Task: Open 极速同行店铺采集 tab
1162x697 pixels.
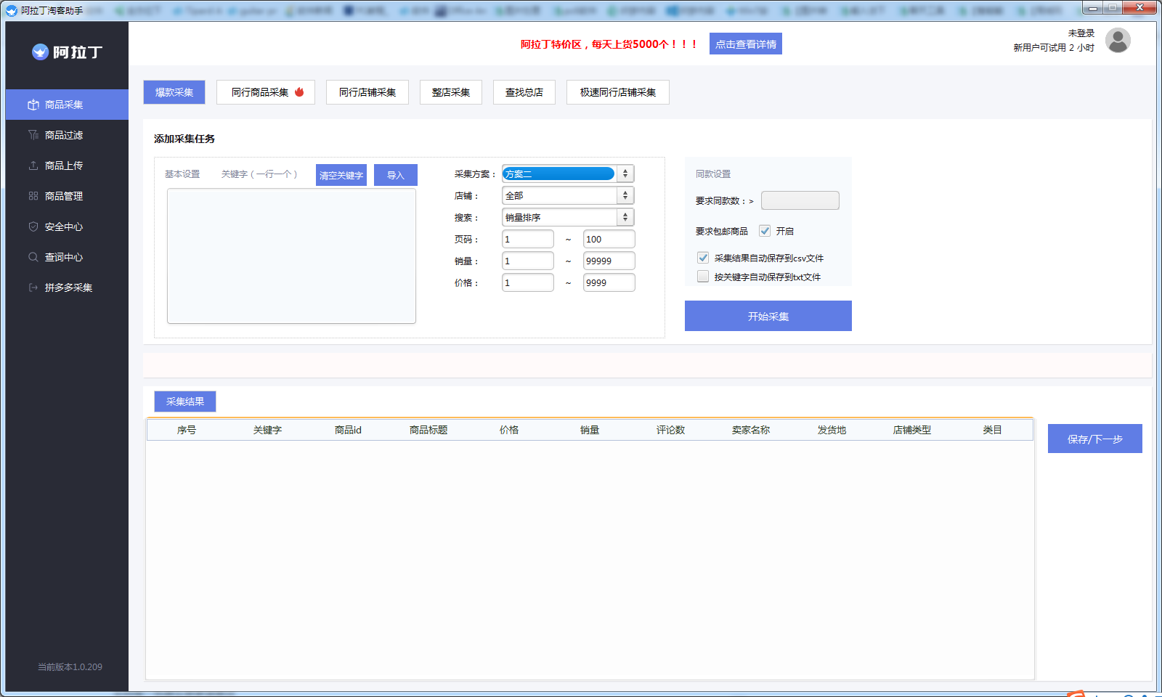Action: pos(618,92)
